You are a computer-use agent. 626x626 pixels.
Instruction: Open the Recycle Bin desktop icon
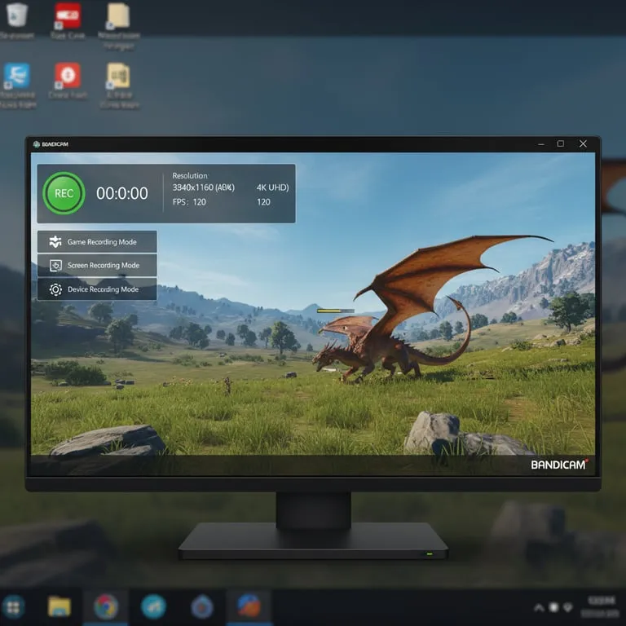pos(17,15)
